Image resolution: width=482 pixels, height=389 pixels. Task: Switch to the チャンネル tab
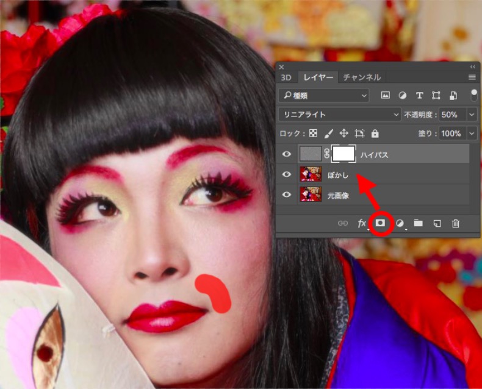[x=362, y=77]
